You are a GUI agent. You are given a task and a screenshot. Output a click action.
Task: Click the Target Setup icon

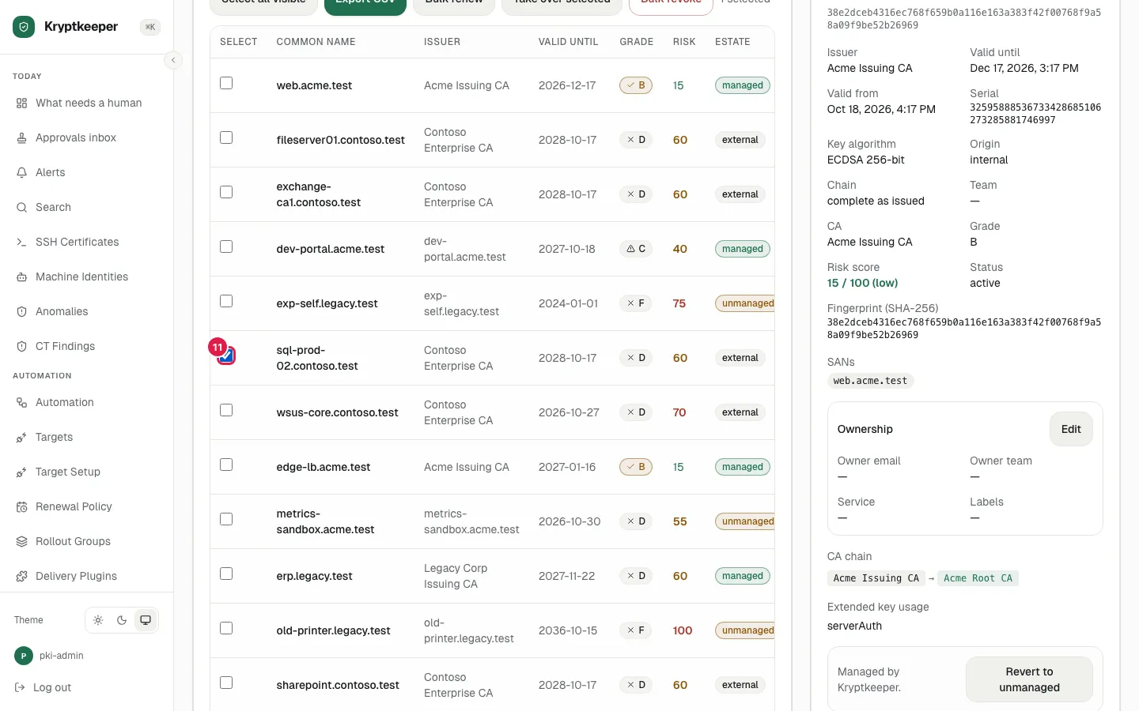(22, 472)
